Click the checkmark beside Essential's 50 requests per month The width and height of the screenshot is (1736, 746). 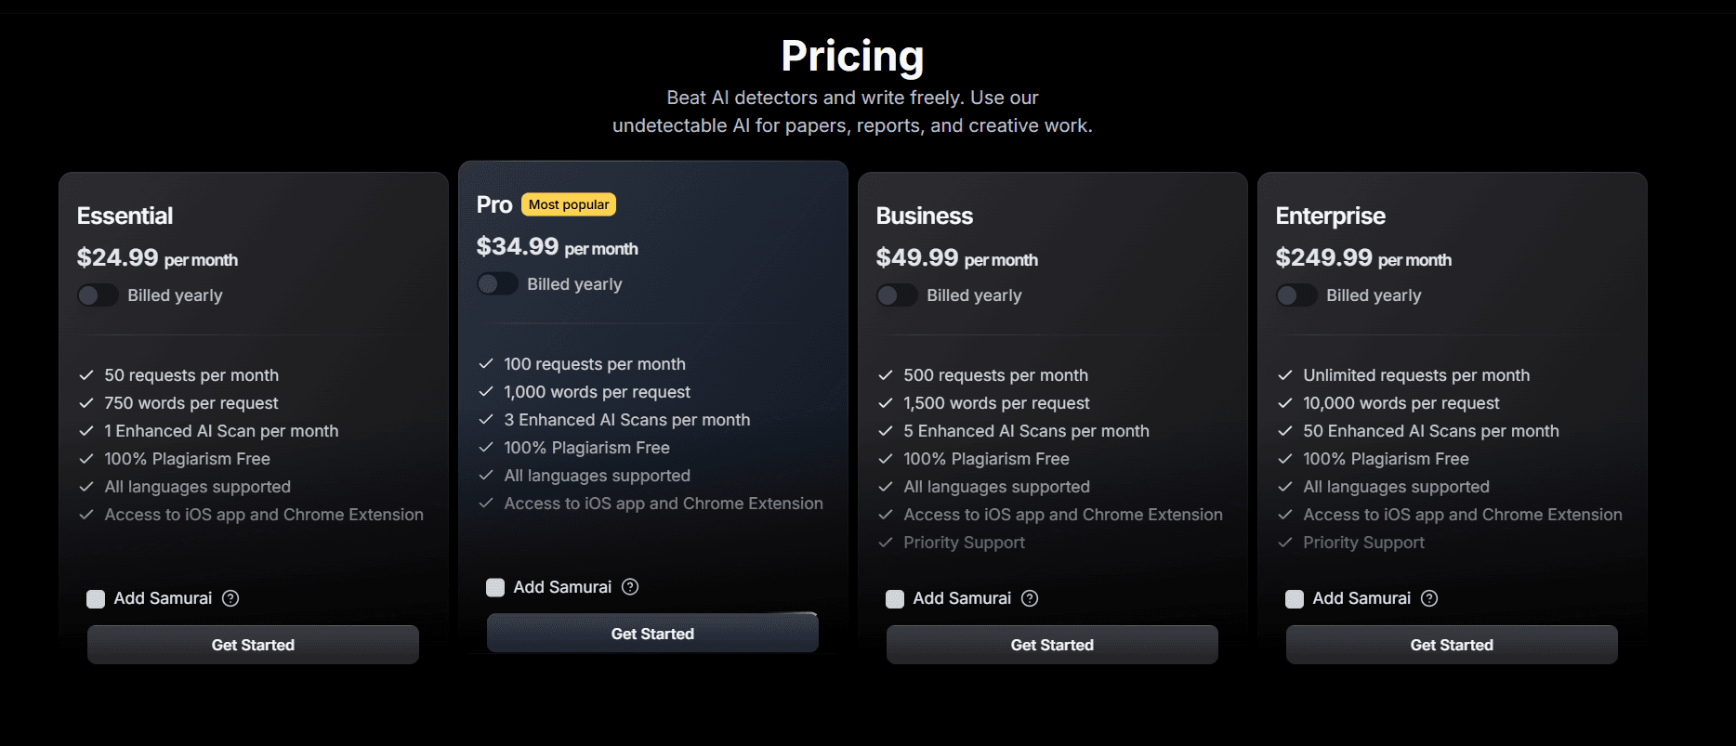tap(85, 374)
